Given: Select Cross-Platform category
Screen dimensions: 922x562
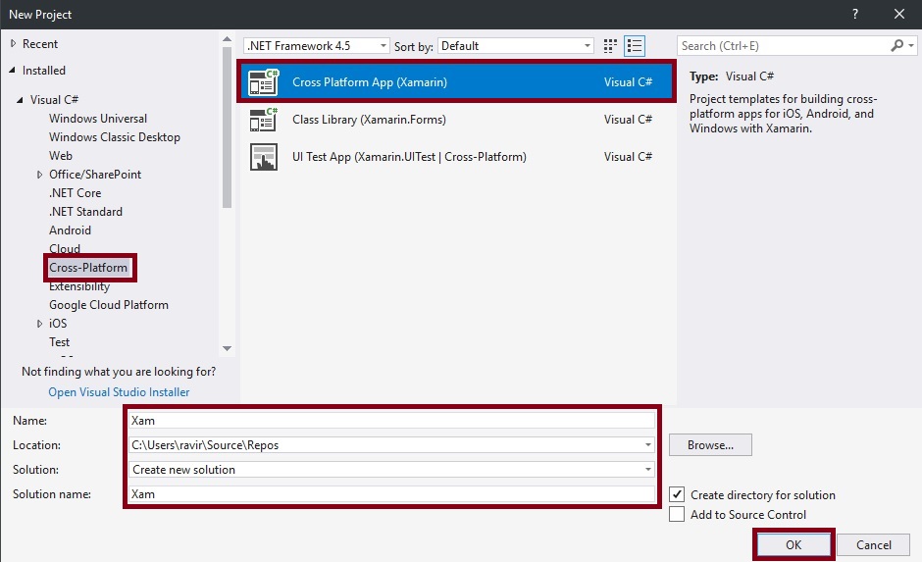Looking at the screenshot, I should [x=89, y=268].
